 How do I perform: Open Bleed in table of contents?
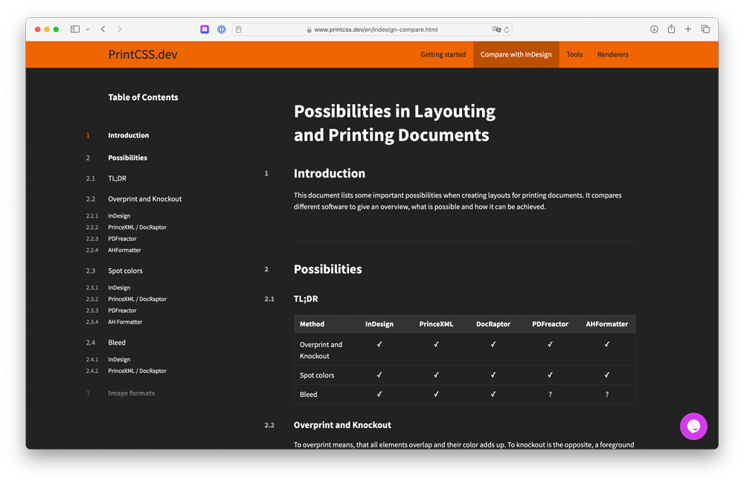117,343
